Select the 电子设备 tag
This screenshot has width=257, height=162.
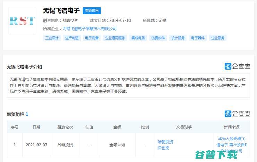pyautogui.click(x=92, y=38)
